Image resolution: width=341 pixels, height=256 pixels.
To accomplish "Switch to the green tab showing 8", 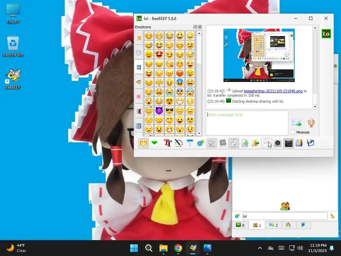I will tap(240, 225).
